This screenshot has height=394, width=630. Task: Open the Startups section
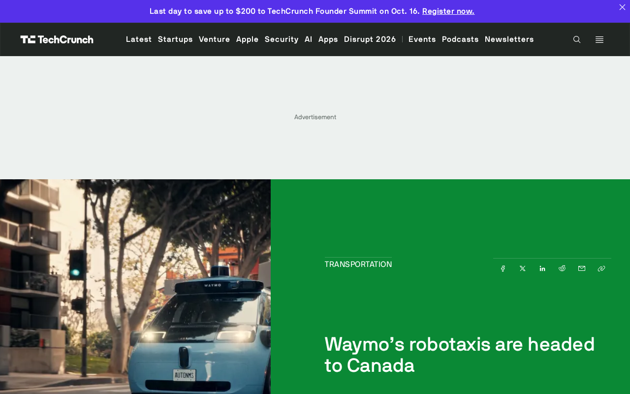[x=175, y=39]
